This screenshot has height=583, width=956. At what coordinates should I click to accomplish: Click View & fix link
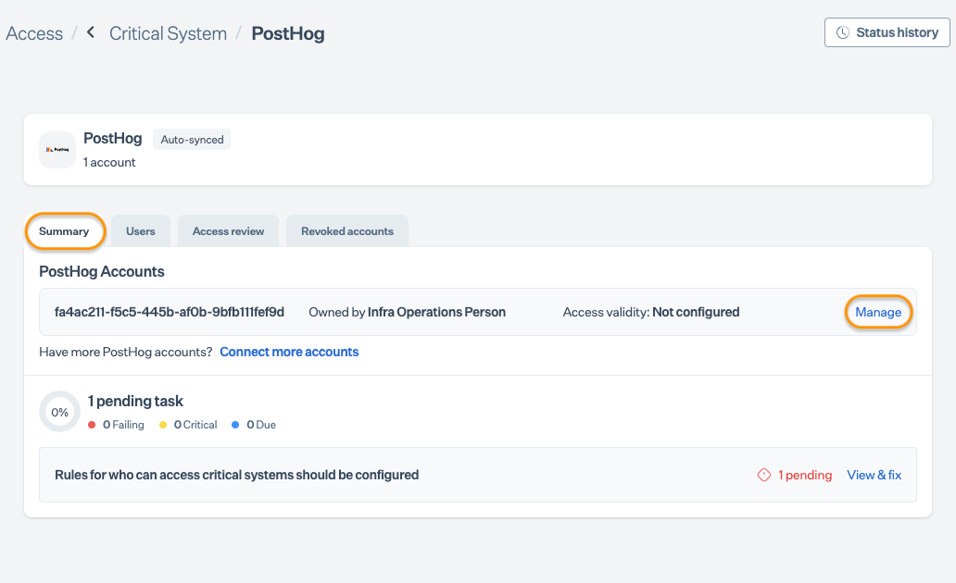click(x=874, y=475)
